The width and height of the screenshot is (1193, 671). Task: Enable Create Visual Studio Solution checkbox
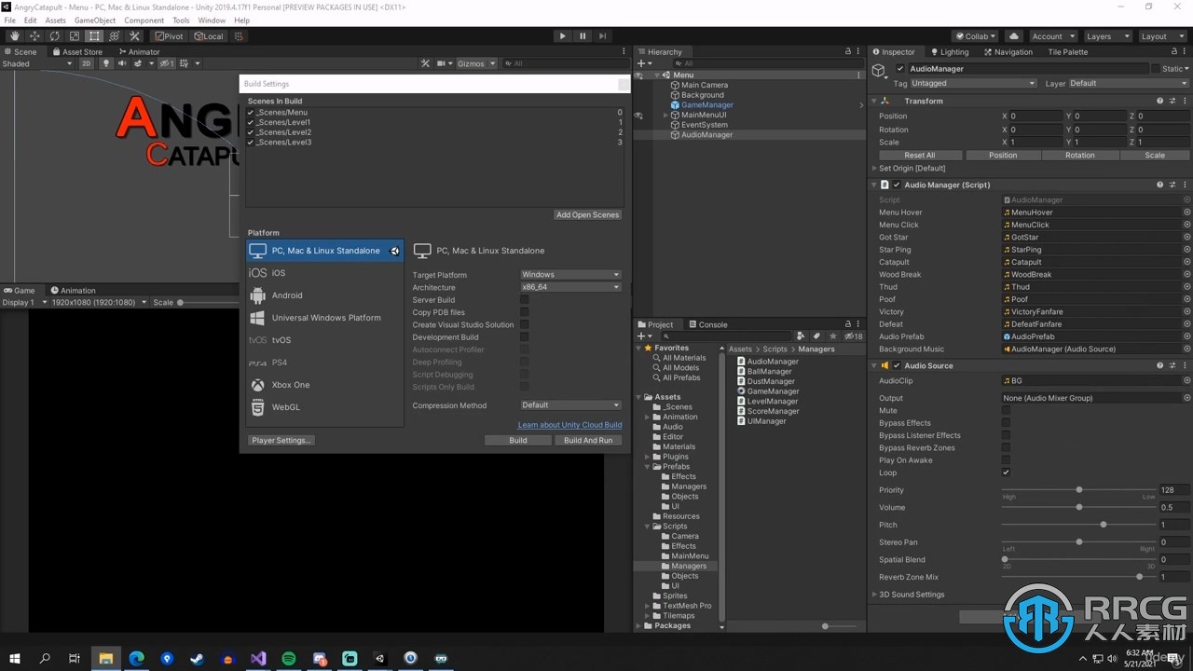(524, 324)
